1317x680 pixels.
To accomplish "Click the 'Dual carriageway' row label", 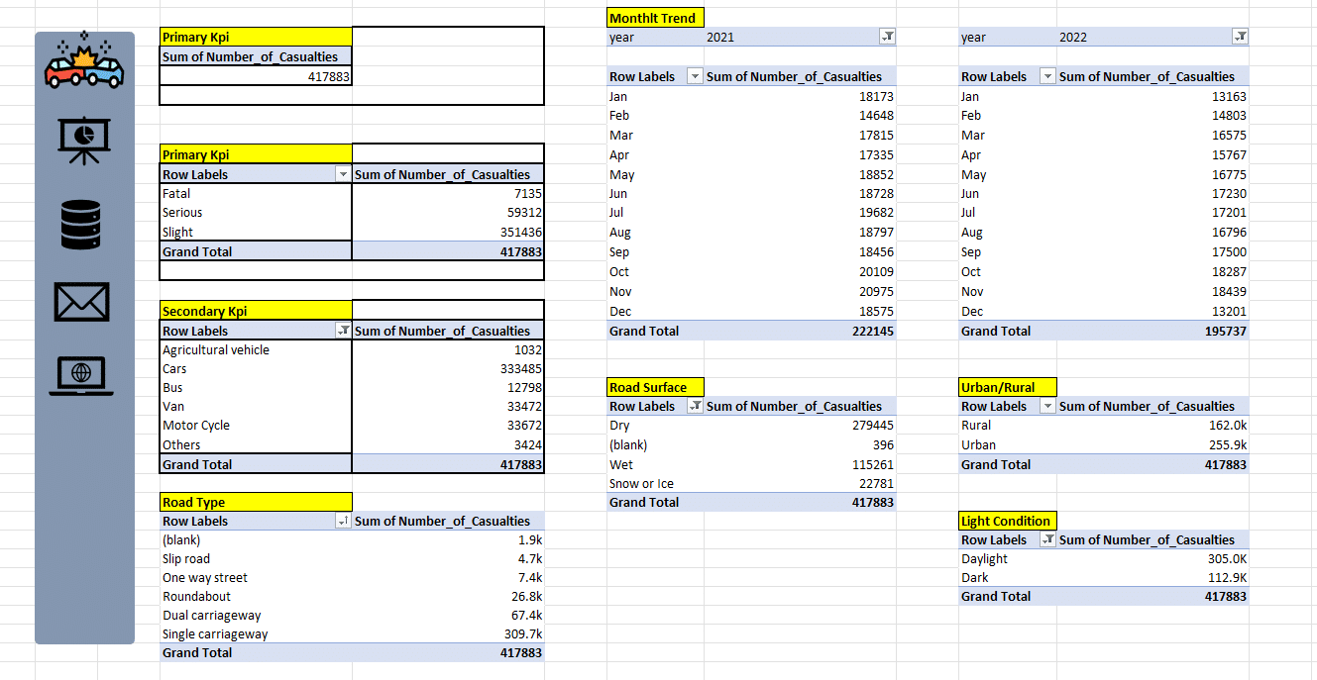I will (212, 615).
